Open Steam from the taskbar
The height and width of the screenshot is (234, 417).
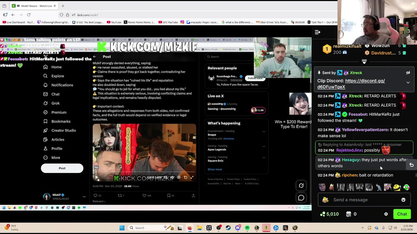(x=228, y=228)
